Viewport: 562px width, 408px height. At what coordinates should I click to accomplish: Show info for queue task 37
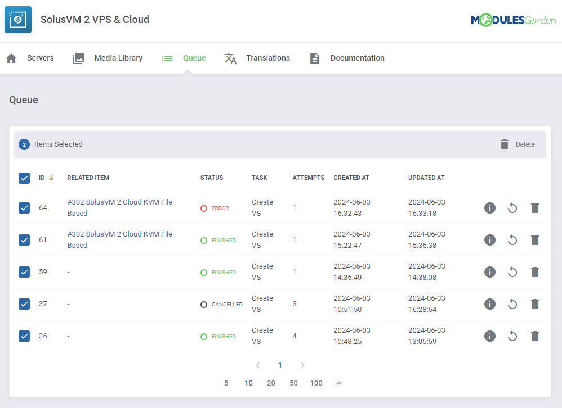tap(489, 304)
